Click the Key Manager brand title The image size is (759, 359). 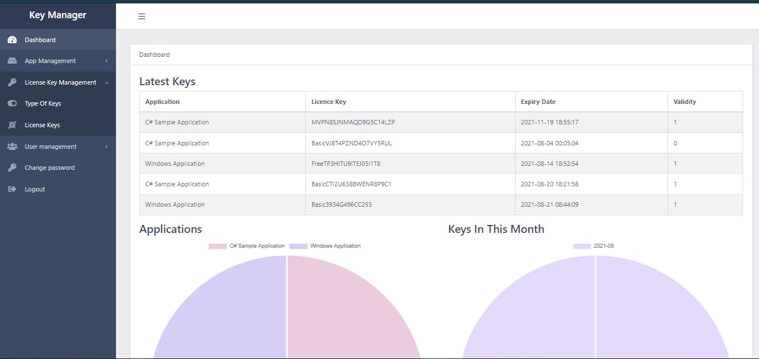(x=58, y=15)
